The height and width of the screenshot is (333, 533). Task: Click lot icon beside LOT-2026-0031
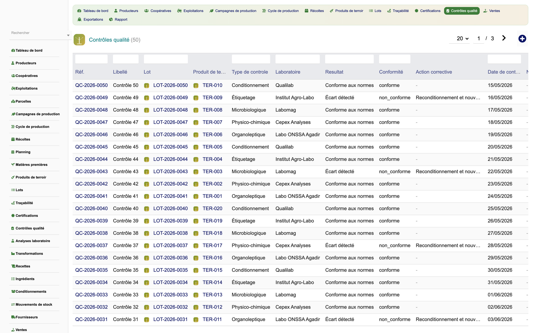(x=147, y=320)
